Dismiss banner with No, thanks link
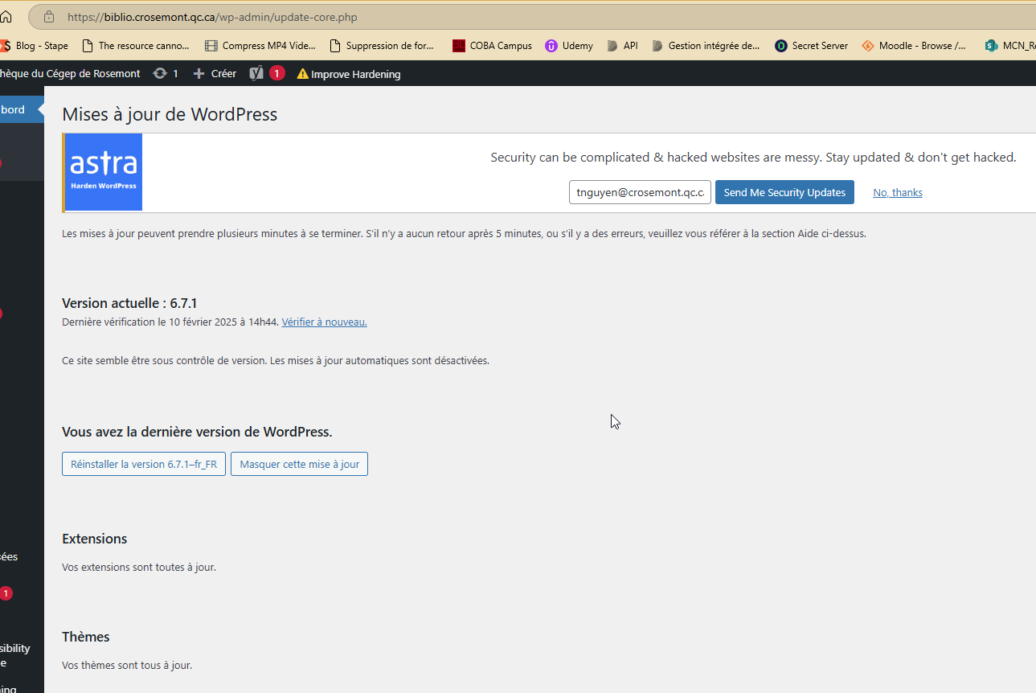1036x693 pixels. click(897, 192)
